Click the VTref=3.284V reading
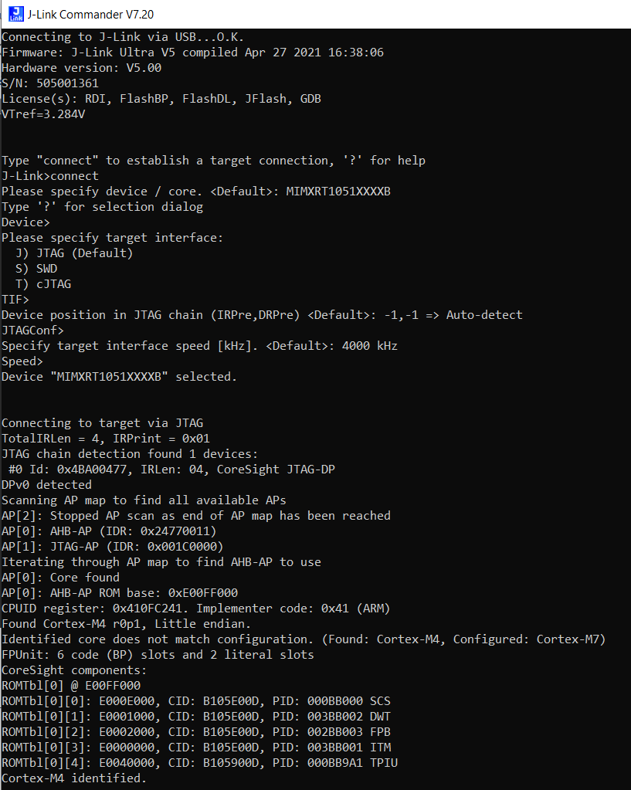The image size is (631, 790). click(42, 114)
